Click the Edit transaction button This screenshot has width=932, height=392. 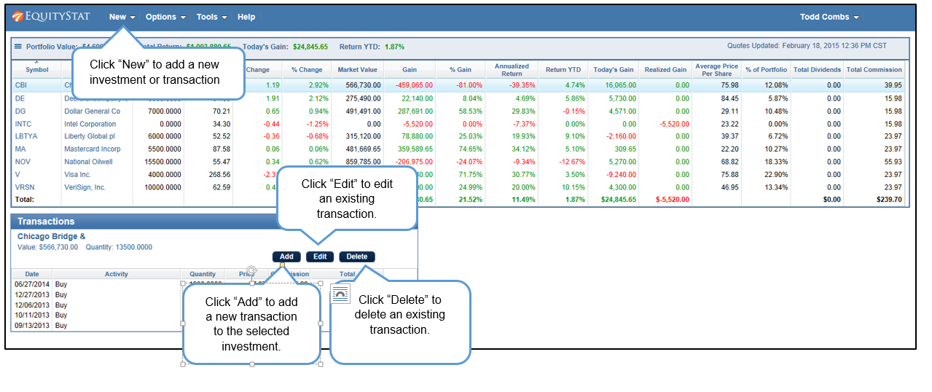320,256
